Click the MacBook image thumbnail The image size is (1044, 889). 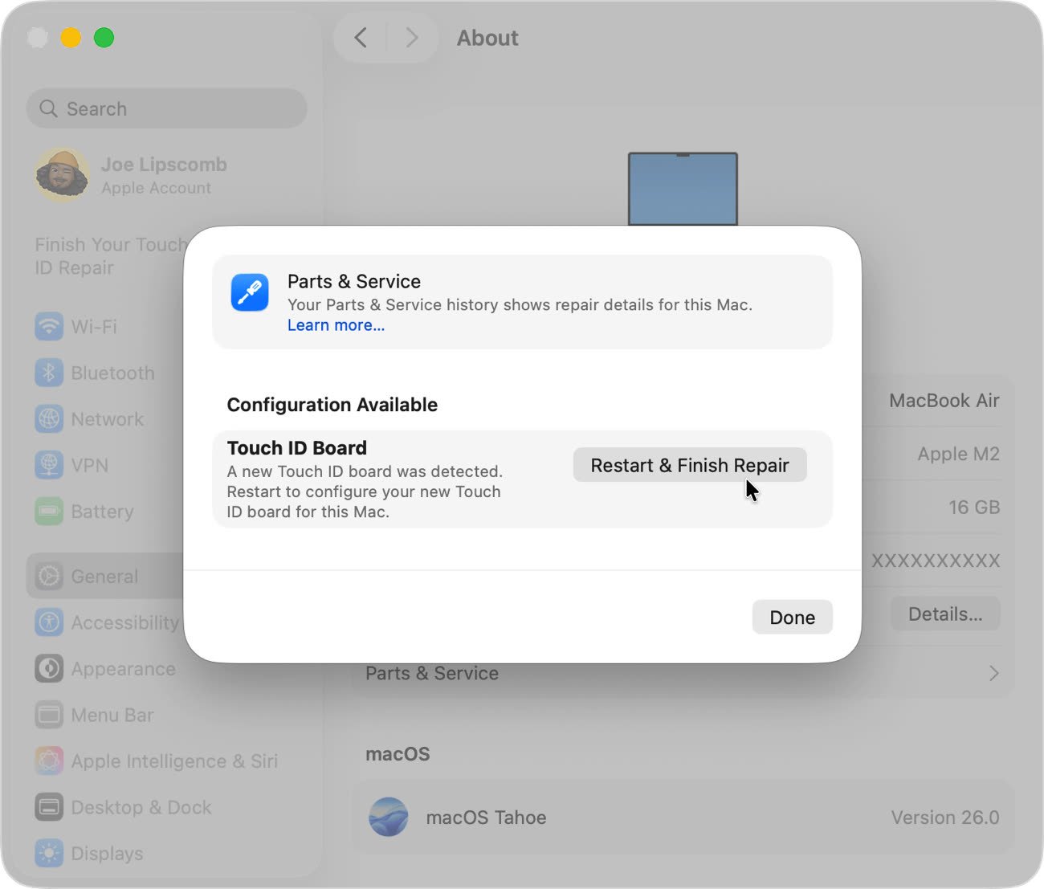tap(683, 189)
